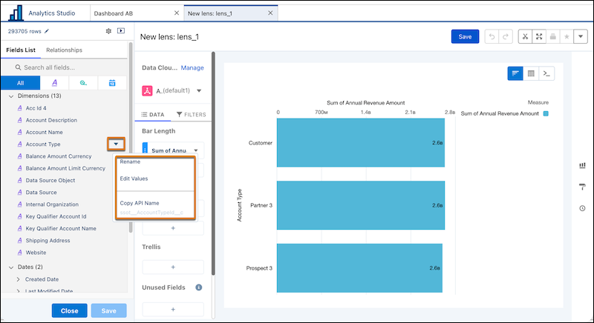
Task: Click the All fields filter button
Action: [x=21, y=83]
